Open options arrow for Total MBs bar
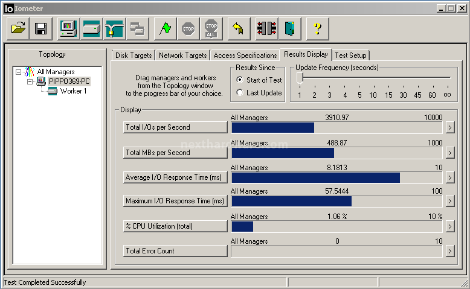Viewport: 470px width, 289px height. pyautogui.click(x=449, y=153)
